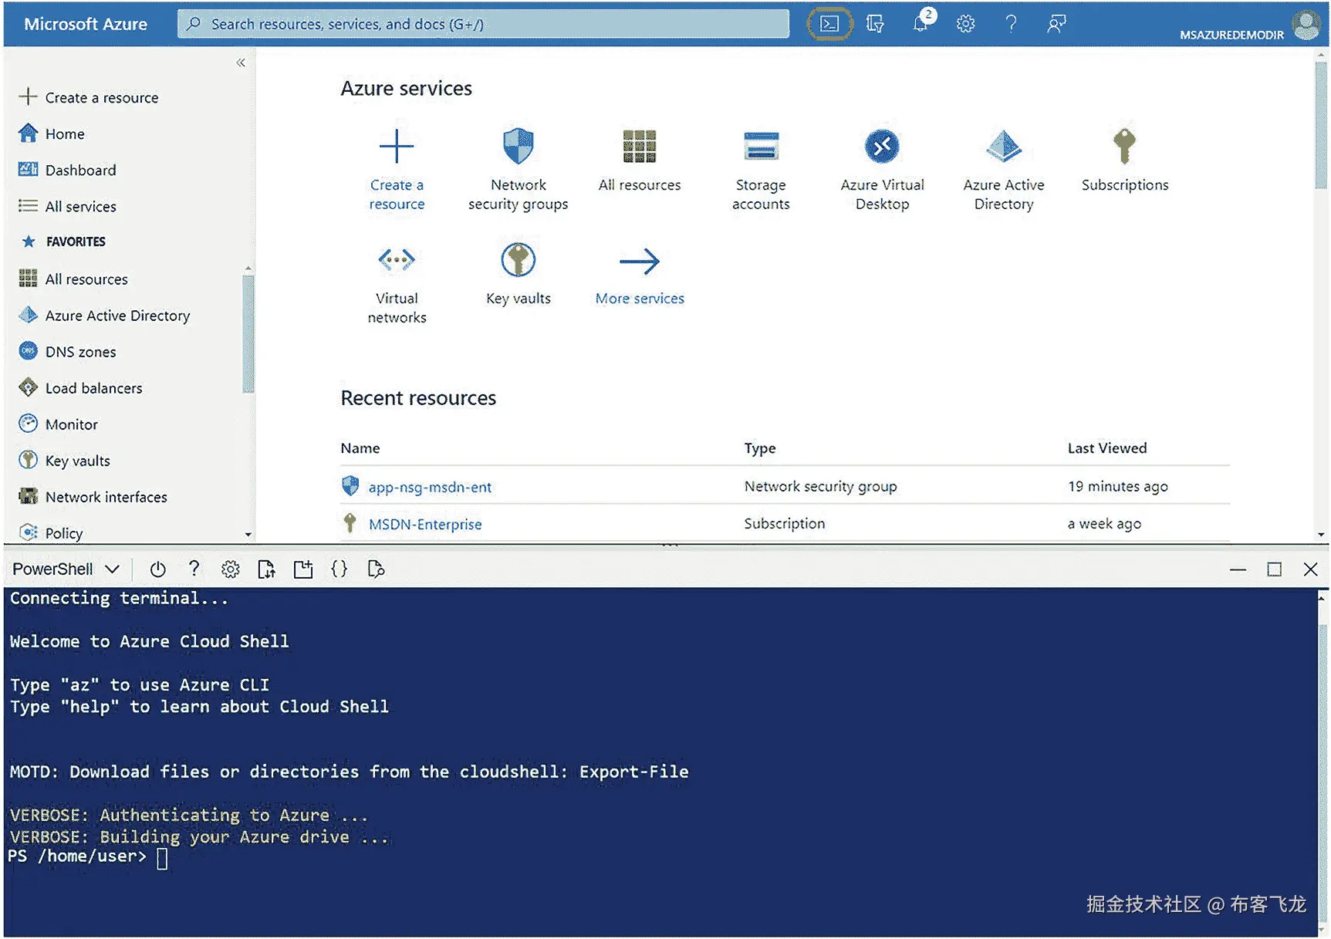The height and width of the screenshot is (939, 1331).
Task: Open a new Cloud Shell session icon
Action: pyautogui.click(x=303, y=569)
